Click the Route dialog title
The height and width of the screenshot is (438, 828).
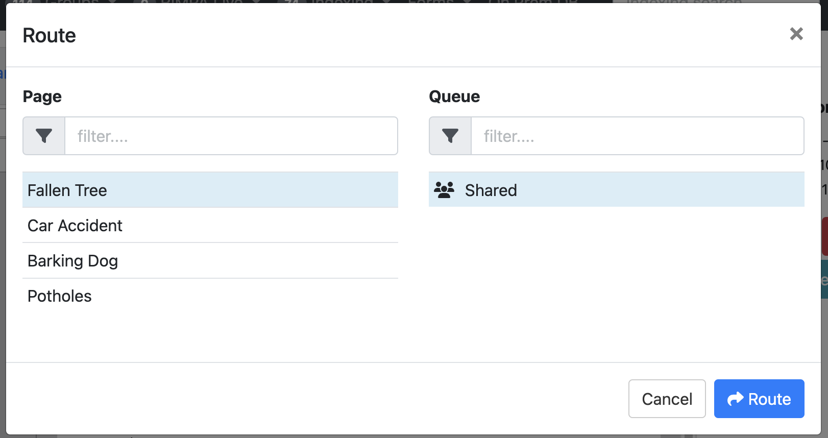point(50,36)
